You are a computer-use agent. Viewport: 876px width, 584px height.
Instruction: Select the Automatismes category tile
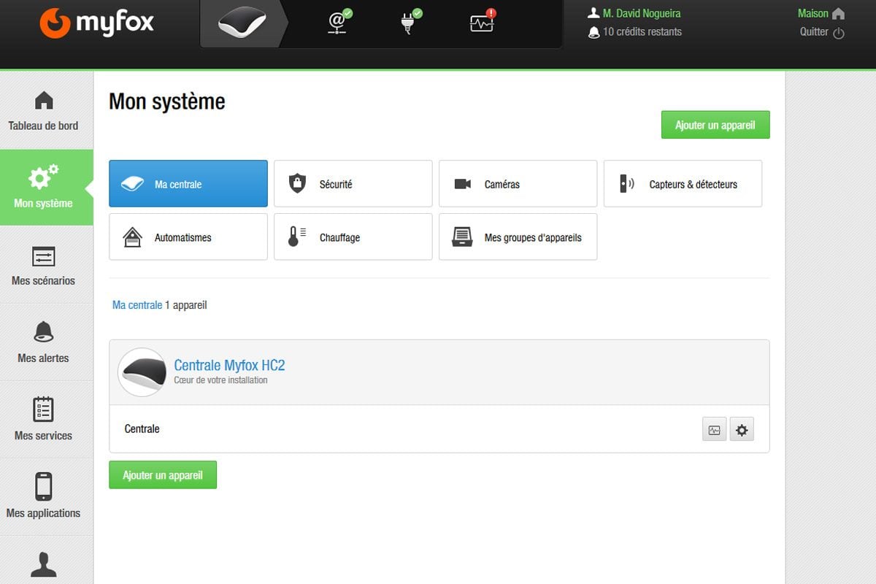pos(188,237)
